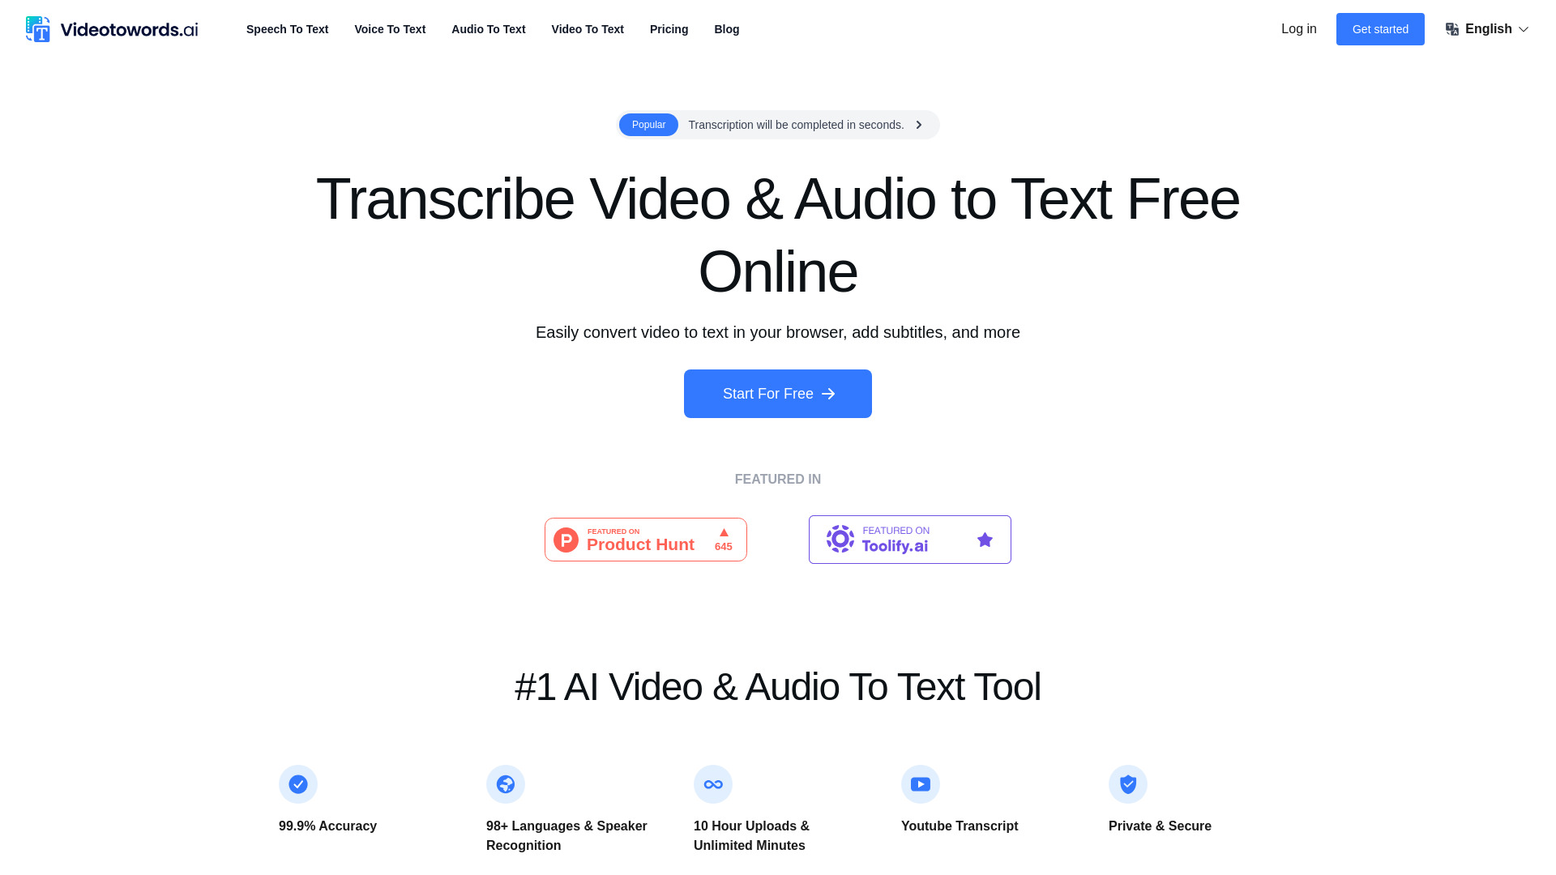The width and height of the screenshot is (1556, 875).
Task: Click the Log in link
Action: pos(1298,28)
